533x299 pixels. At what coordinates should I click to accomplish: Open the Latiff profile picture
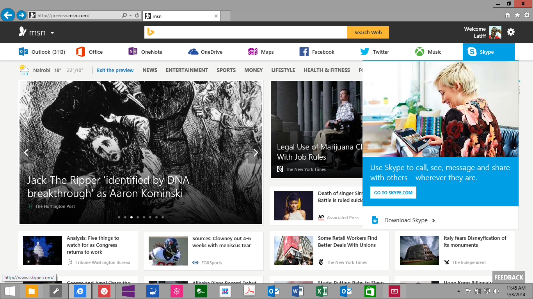(495, 32)
